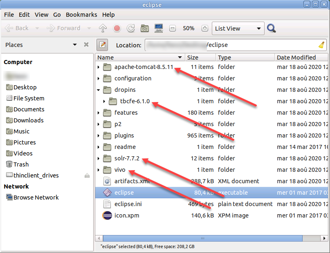Screen dimensions: 330x253
Task: Expand the vivo folder
Action: tap(99, 170)
